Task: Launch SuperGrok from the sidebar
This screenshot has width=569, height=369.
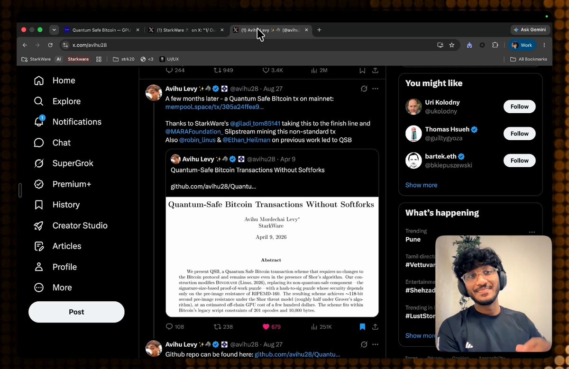Action: click(64, 163)
